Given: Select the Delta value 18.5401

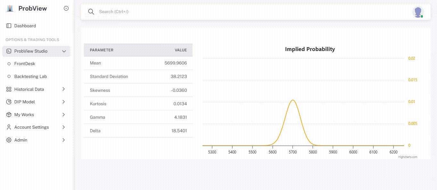Looking at the screenshot, I should click(179, 131).
